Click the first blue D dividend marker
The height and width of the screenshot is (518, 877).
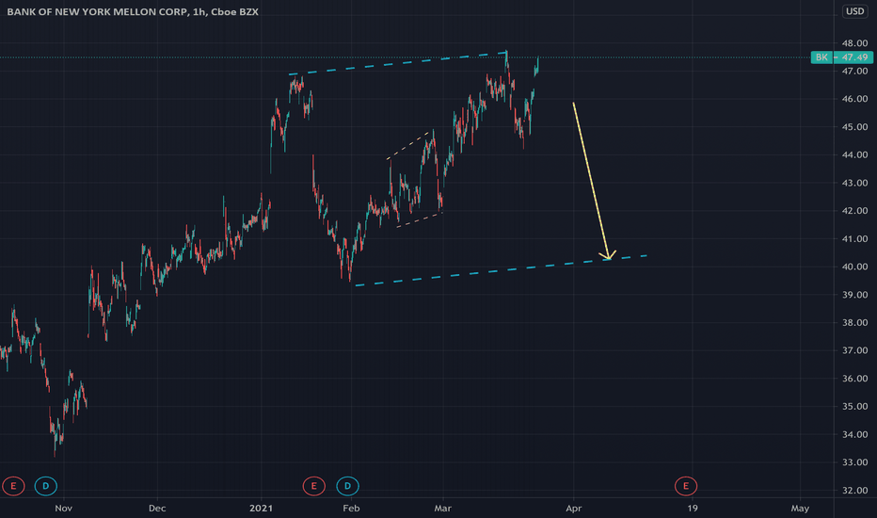point(46,486)
